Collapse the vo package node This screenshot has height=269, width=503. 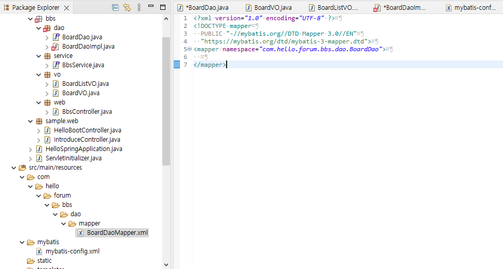click(x=39, y=74)
